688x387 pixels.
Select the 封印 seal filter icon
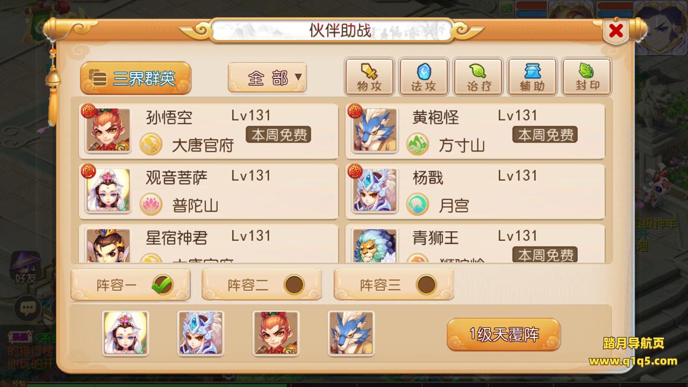coord(586,77)
